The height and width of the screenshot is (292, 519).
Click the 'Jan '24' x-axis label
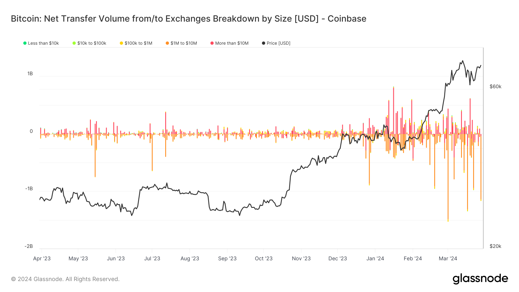(375, 259)
